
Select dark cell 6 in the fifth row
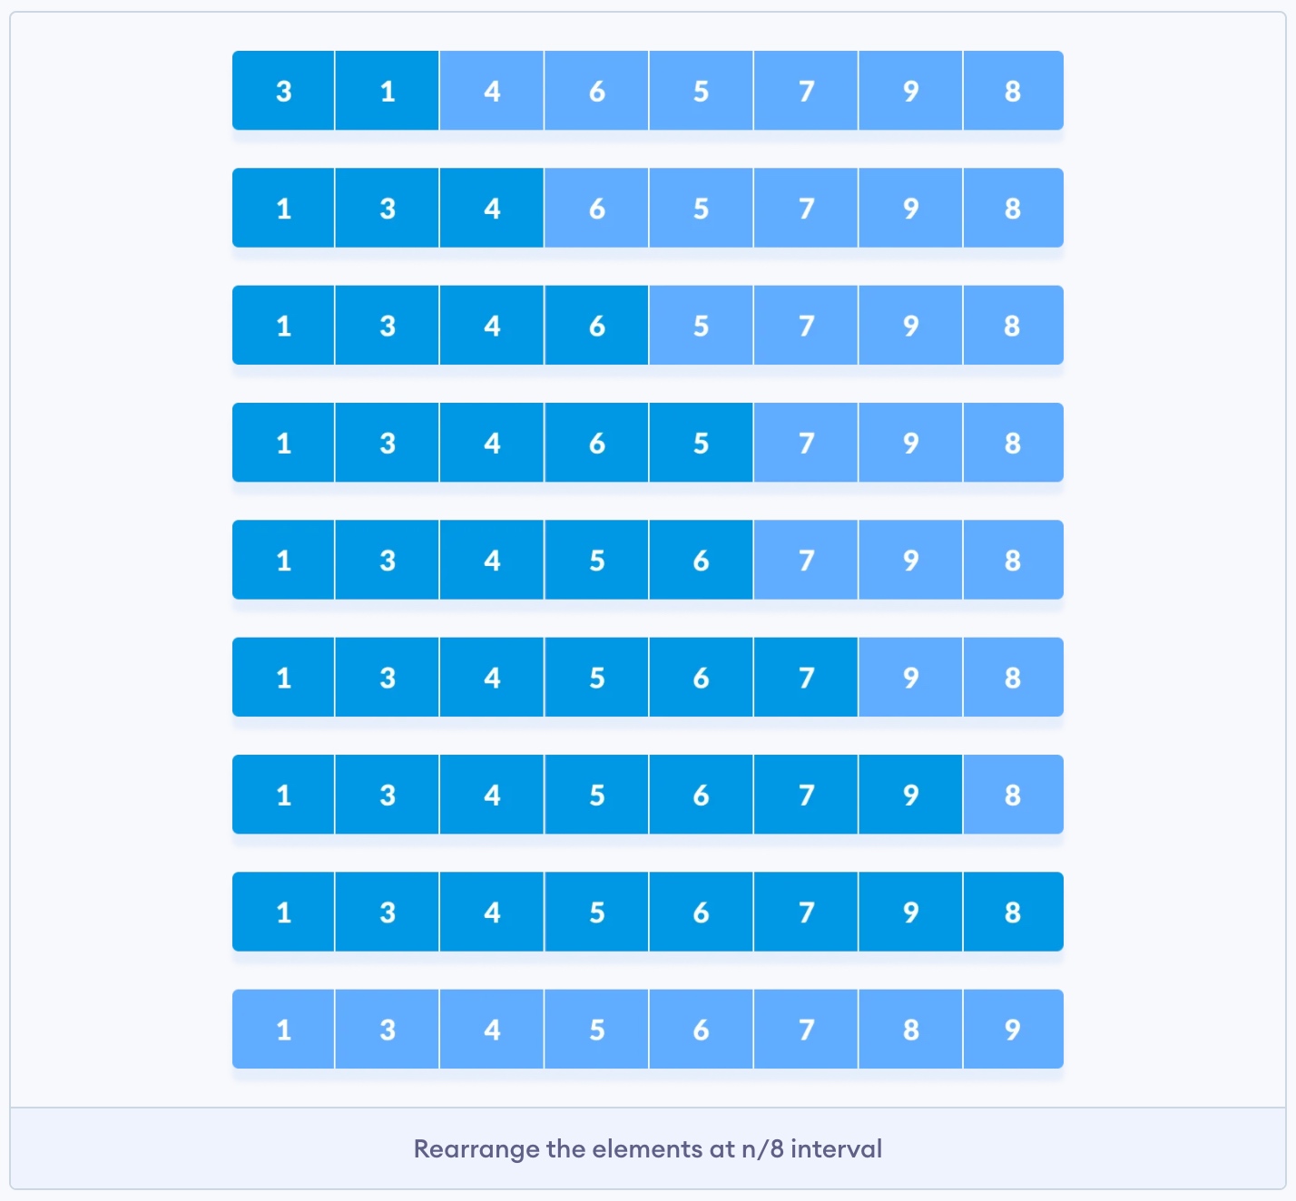(701, 561)
